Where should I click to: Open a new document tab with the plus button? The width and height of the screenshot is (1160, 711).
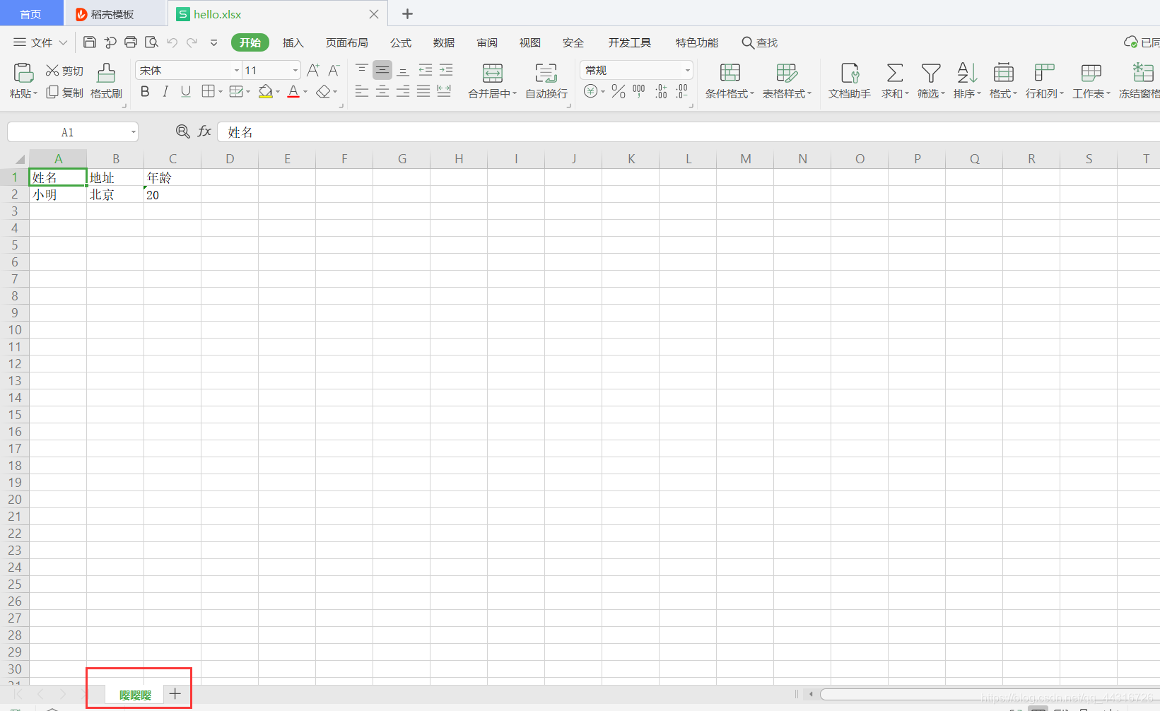(x=407, y=14)
